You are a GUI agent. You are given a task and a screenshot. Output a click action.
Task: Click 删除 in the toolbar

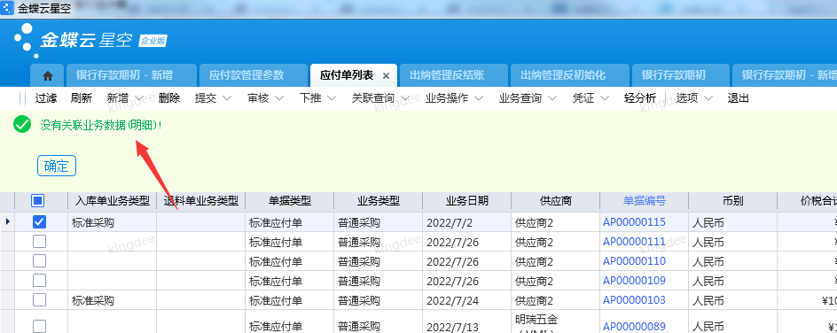(x=169, y=98)
